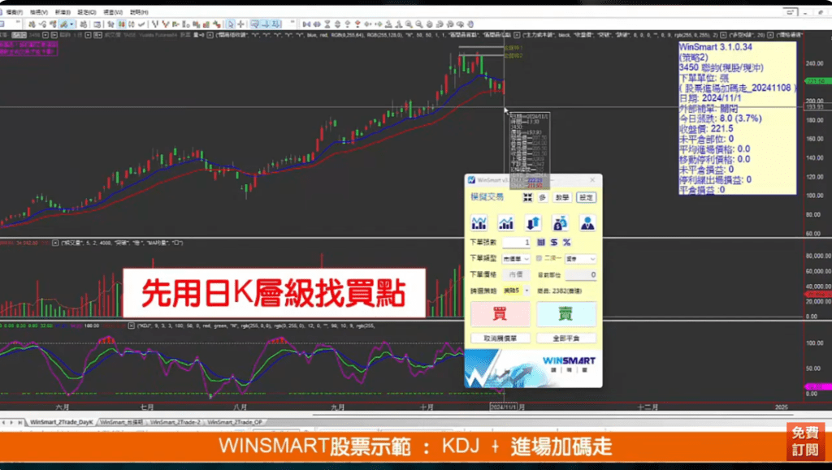The image size is (832, 470).
Task: Click the 設定 settings button in WinSmart
Action: pos(586,197)
